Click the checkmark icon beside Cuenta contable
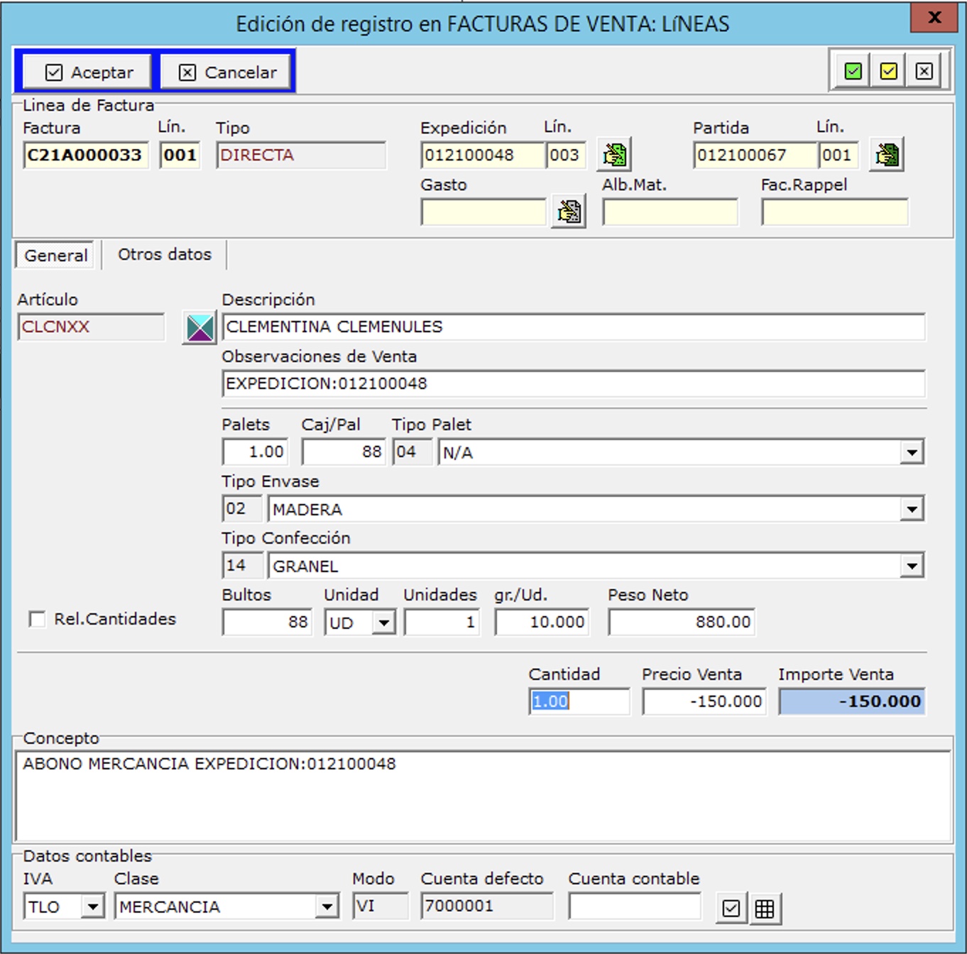The width and height of the screenshot is (967, 954). [731, 909]
